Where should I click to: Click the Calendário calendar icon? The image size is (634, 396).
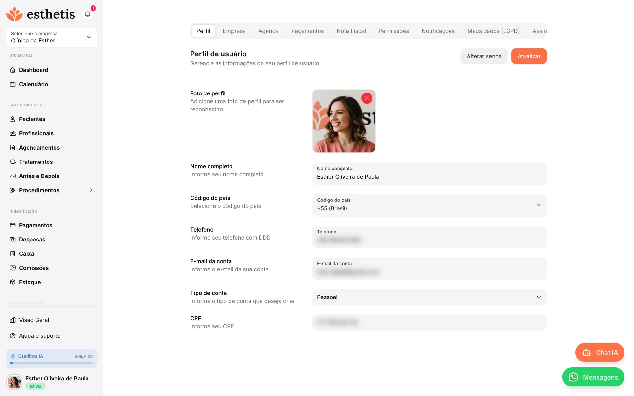tap(13, 84)
